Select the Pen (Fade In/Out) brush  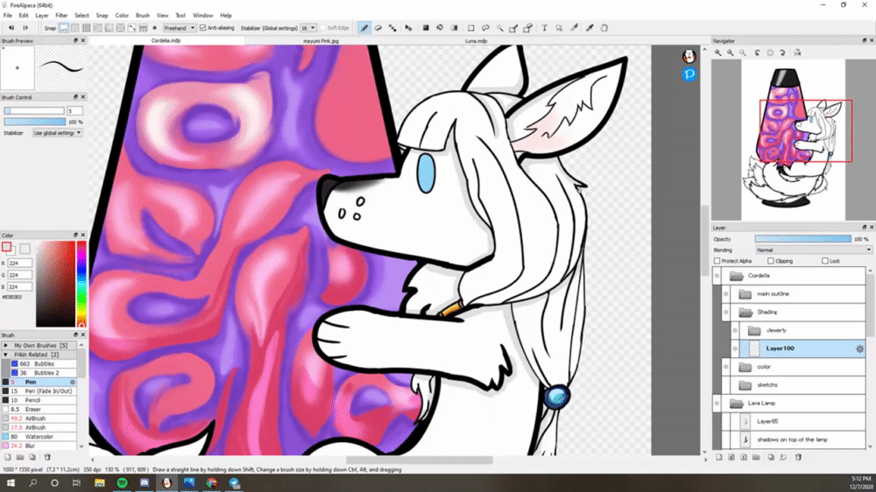tap(39, 391)
